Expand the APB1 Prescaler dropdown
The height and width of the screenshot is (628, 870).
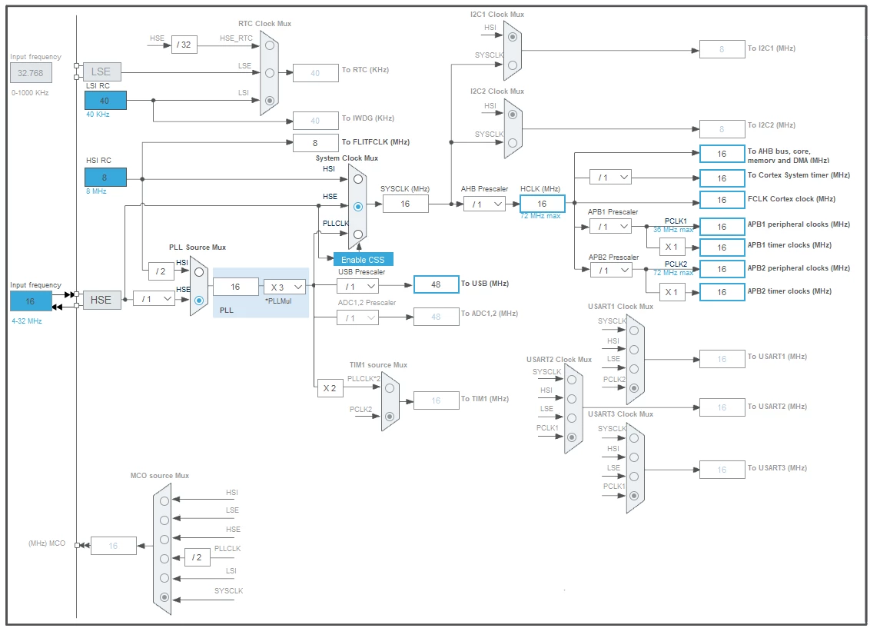610,226
